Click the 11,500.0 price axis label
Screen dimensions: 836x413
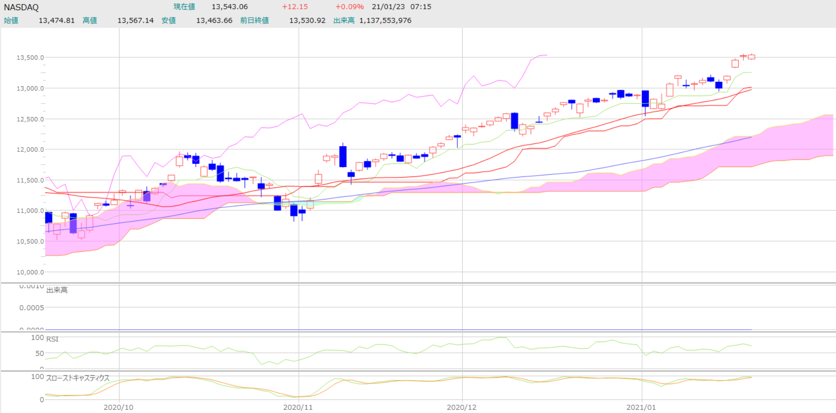[x=30, y=181]
